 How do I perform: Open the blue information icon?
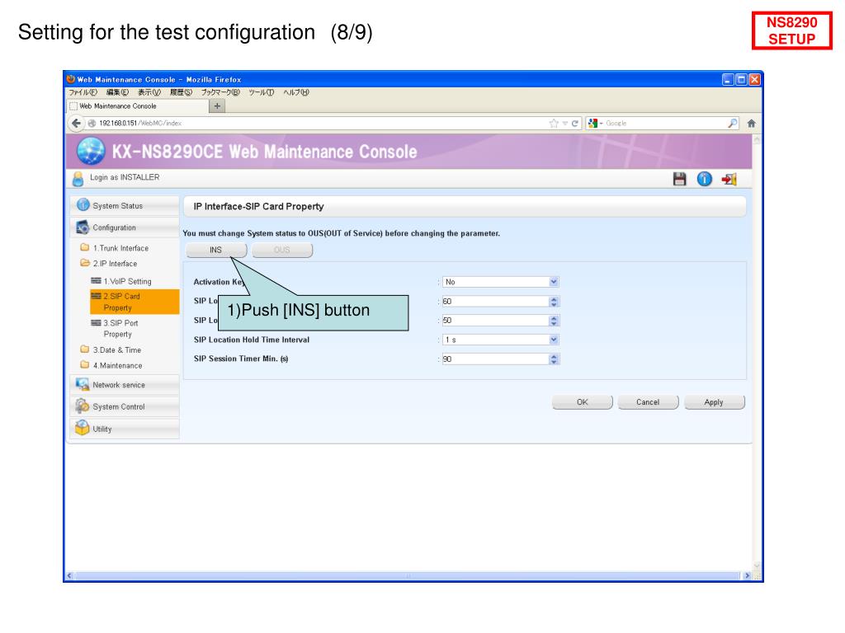point(705,179)
